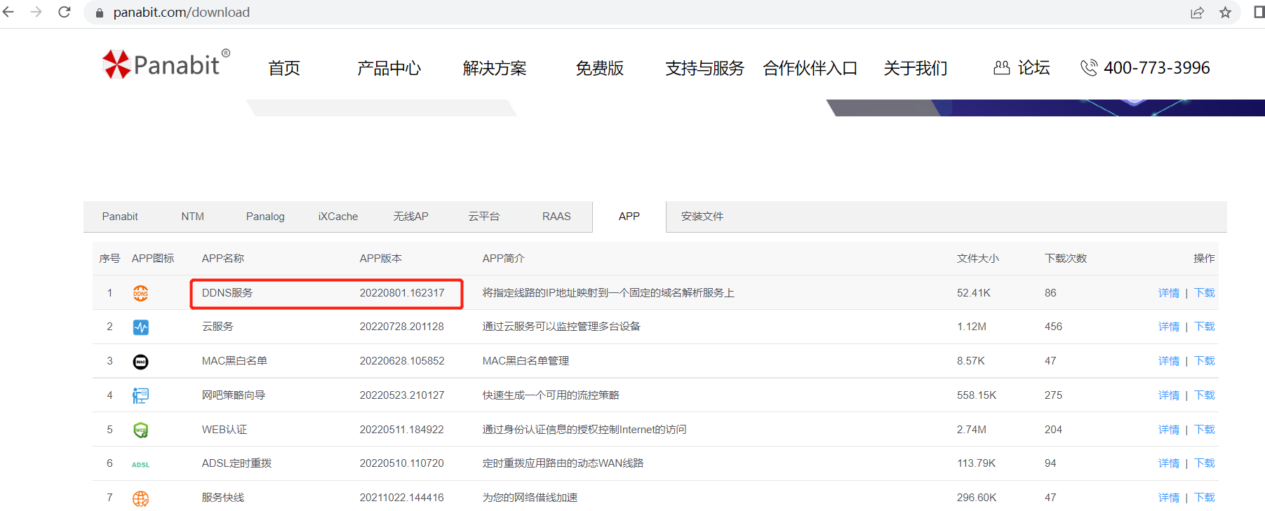Click the WEB认证 shield icon
Screen dimensions: 1265x511
click(140, 430)
